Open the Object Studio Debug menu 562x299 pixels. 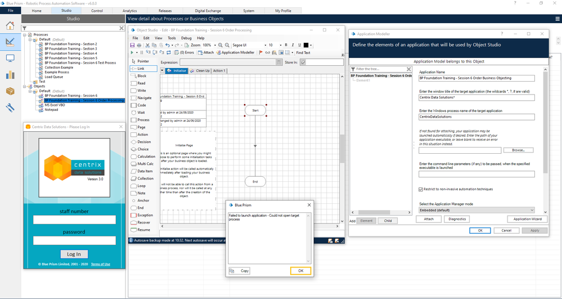pyautogui.click(x=186, y=38)
